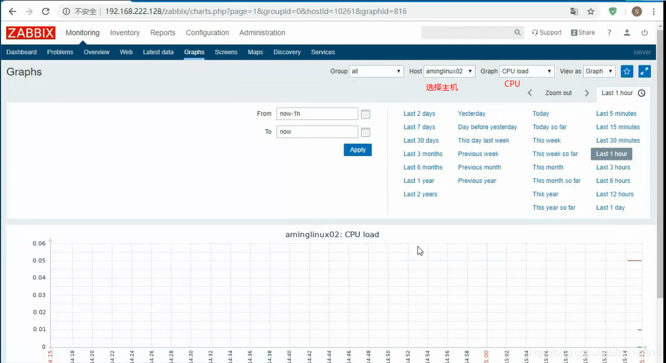Go to Problems submenu
Viewport: 666px width, 363px height.
[60, 52]
